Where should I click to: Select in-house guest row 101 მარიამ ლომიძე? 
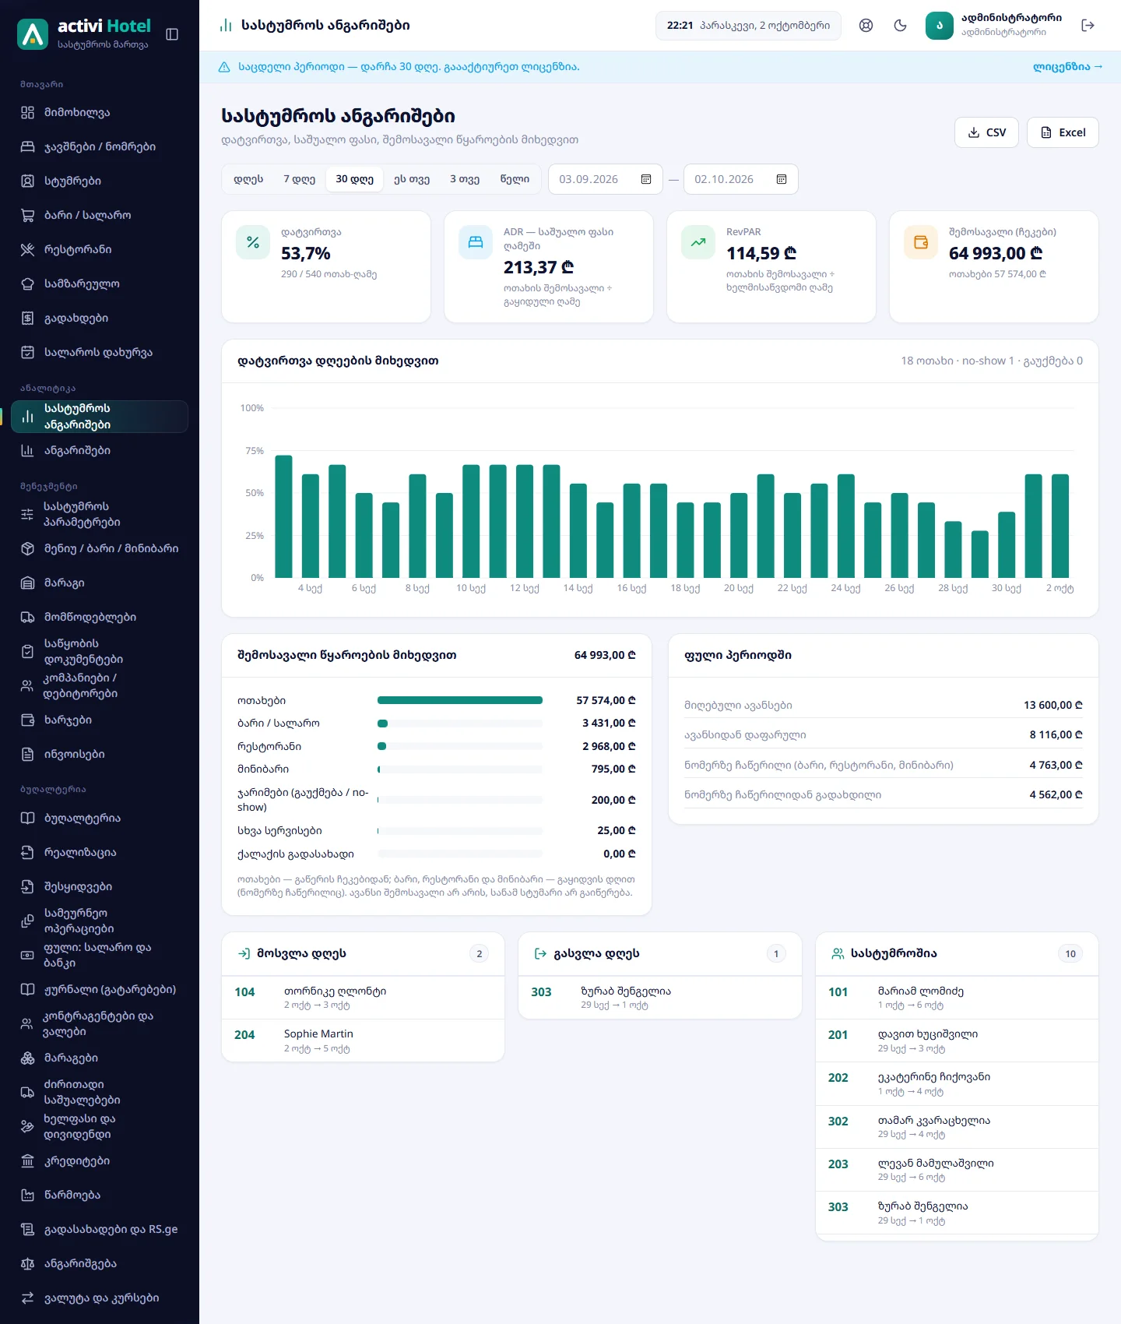[957, 998]
